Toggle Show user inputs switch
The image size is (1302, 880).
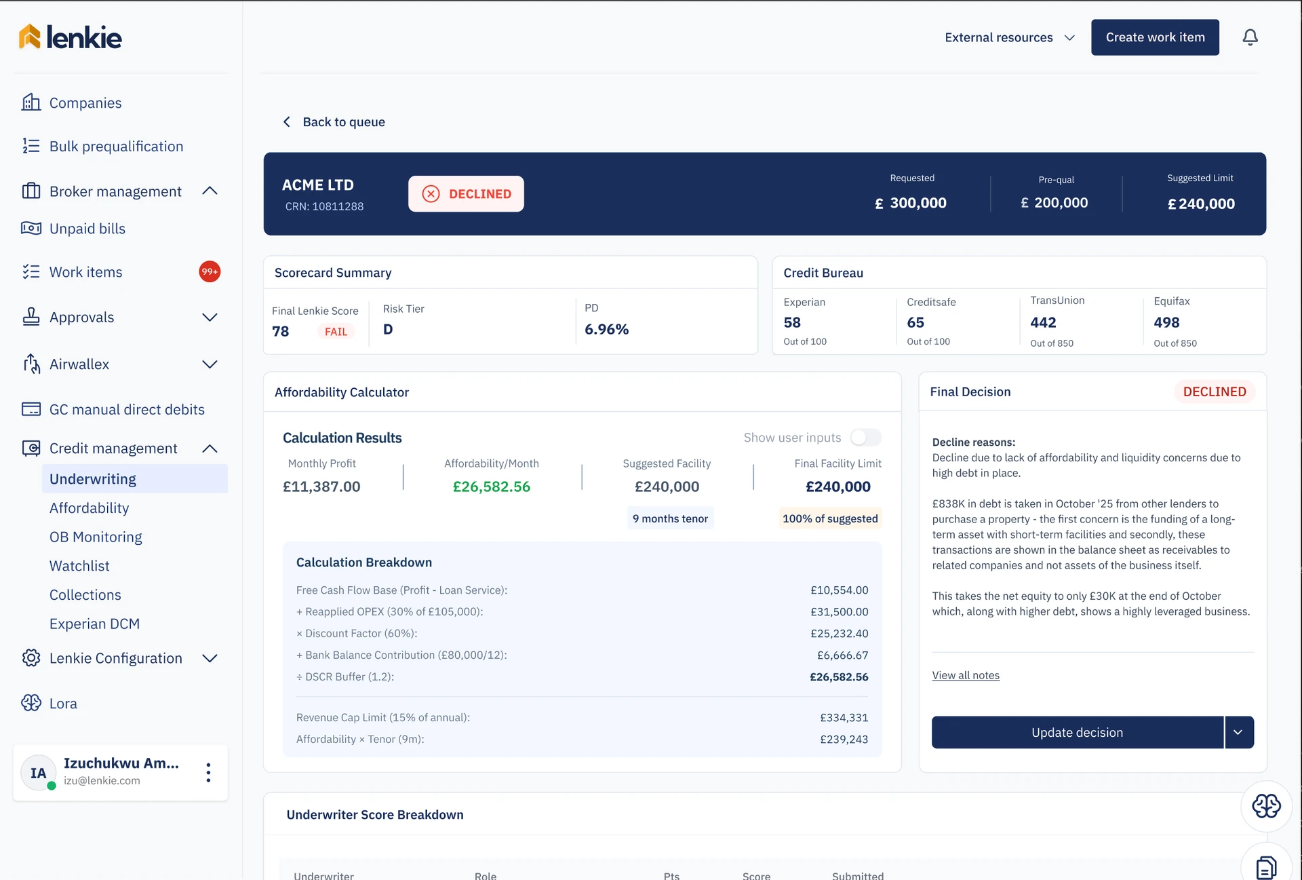(866, 438)
